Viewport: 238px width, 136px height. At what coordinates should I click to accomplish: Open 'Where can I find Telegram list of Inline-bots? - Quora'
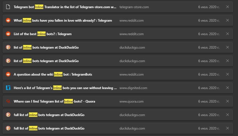[54, 101]
